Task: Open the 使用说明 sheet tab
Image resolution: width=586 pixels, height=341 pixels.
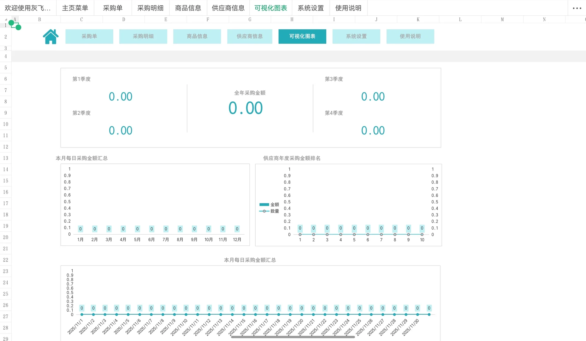Action: 348,8
